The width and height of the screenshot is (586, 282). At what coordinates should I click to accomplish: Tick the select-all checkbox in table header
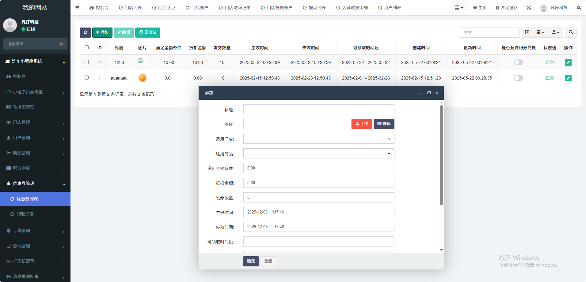87,47
